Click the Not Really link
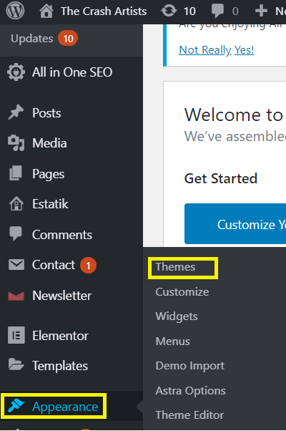The width and height of the screenshot is (286, 431). (x=205, y=50)
